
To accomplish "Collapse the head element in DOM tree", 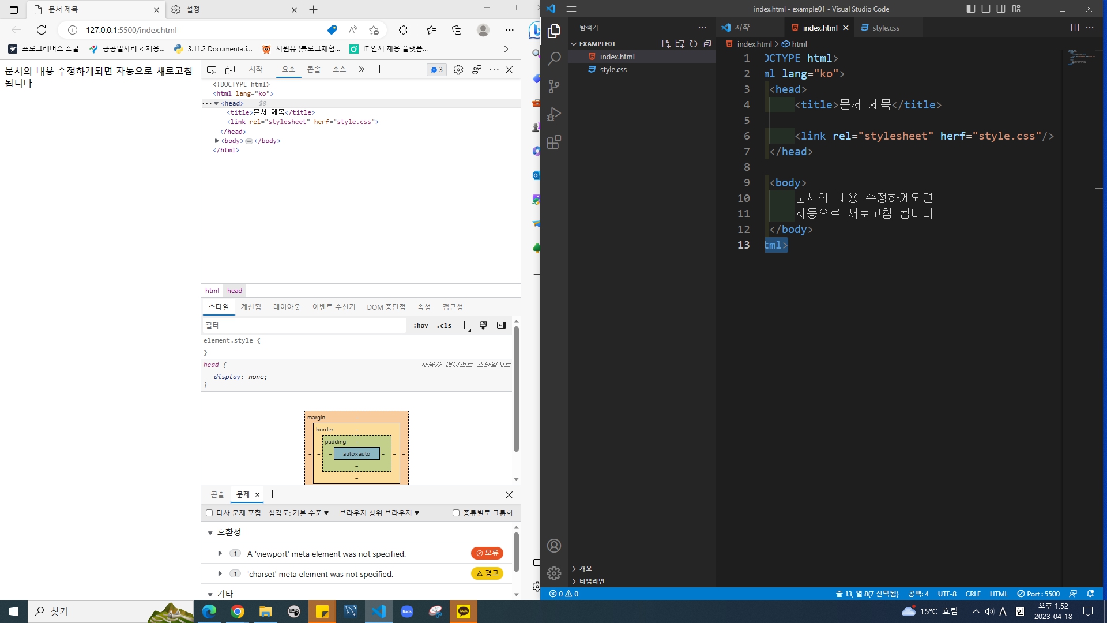I will (216, 103).
